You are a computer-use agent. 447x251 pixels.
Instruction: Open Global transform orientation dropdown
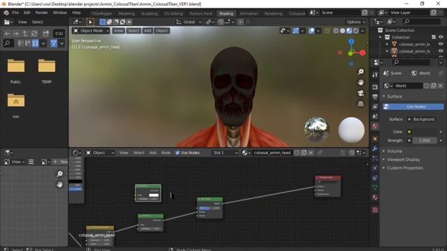189,22
